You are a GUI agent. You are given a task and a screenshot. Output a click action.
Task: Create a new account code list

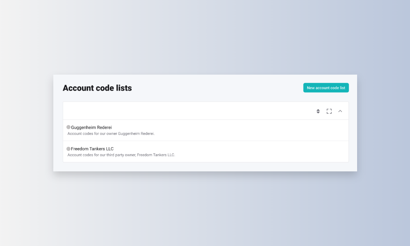pyautogui.click(x=326, y=88)
